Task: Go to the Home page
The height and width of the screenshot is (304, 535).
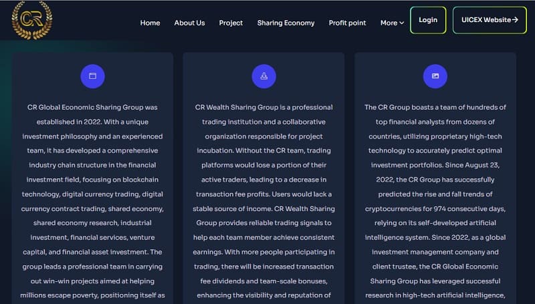Action: 150,23
